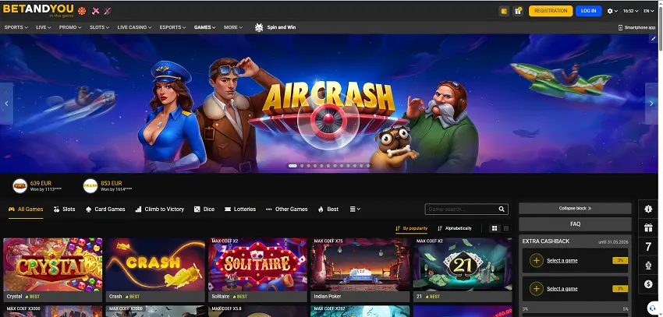Open the Solitaire game thumbnail
The width and height of the screenshot is (663, 317).
(258, 265)
